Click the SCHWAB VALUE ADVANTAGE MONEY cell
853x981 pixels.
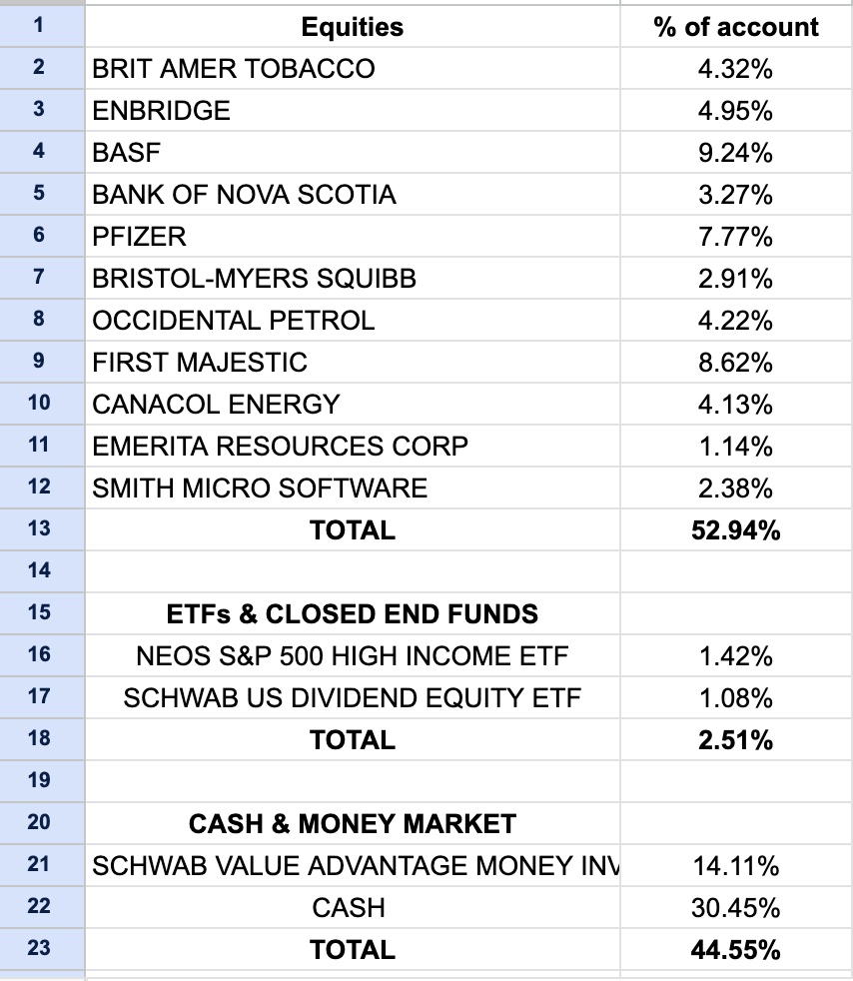(352, 865)
